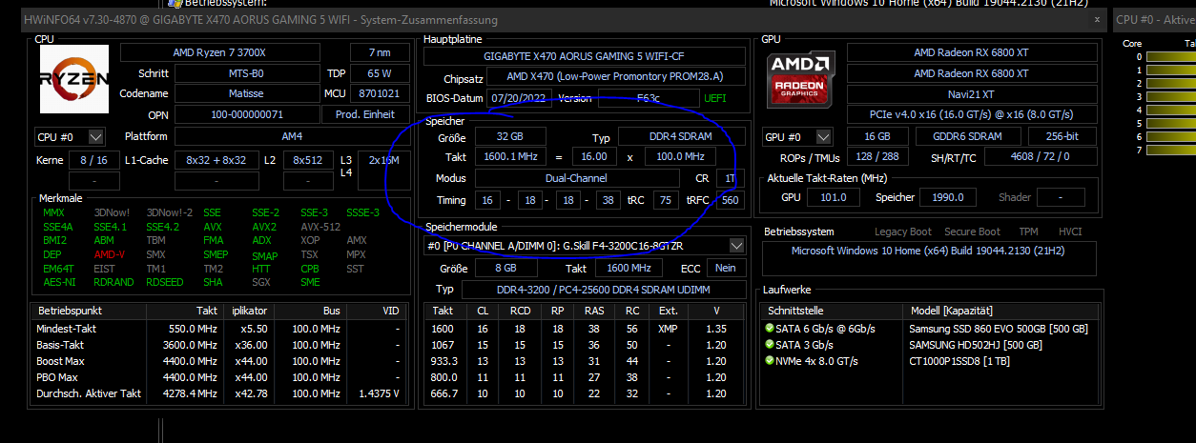Click the TPM indicator label

click(x=1028, y=232)
